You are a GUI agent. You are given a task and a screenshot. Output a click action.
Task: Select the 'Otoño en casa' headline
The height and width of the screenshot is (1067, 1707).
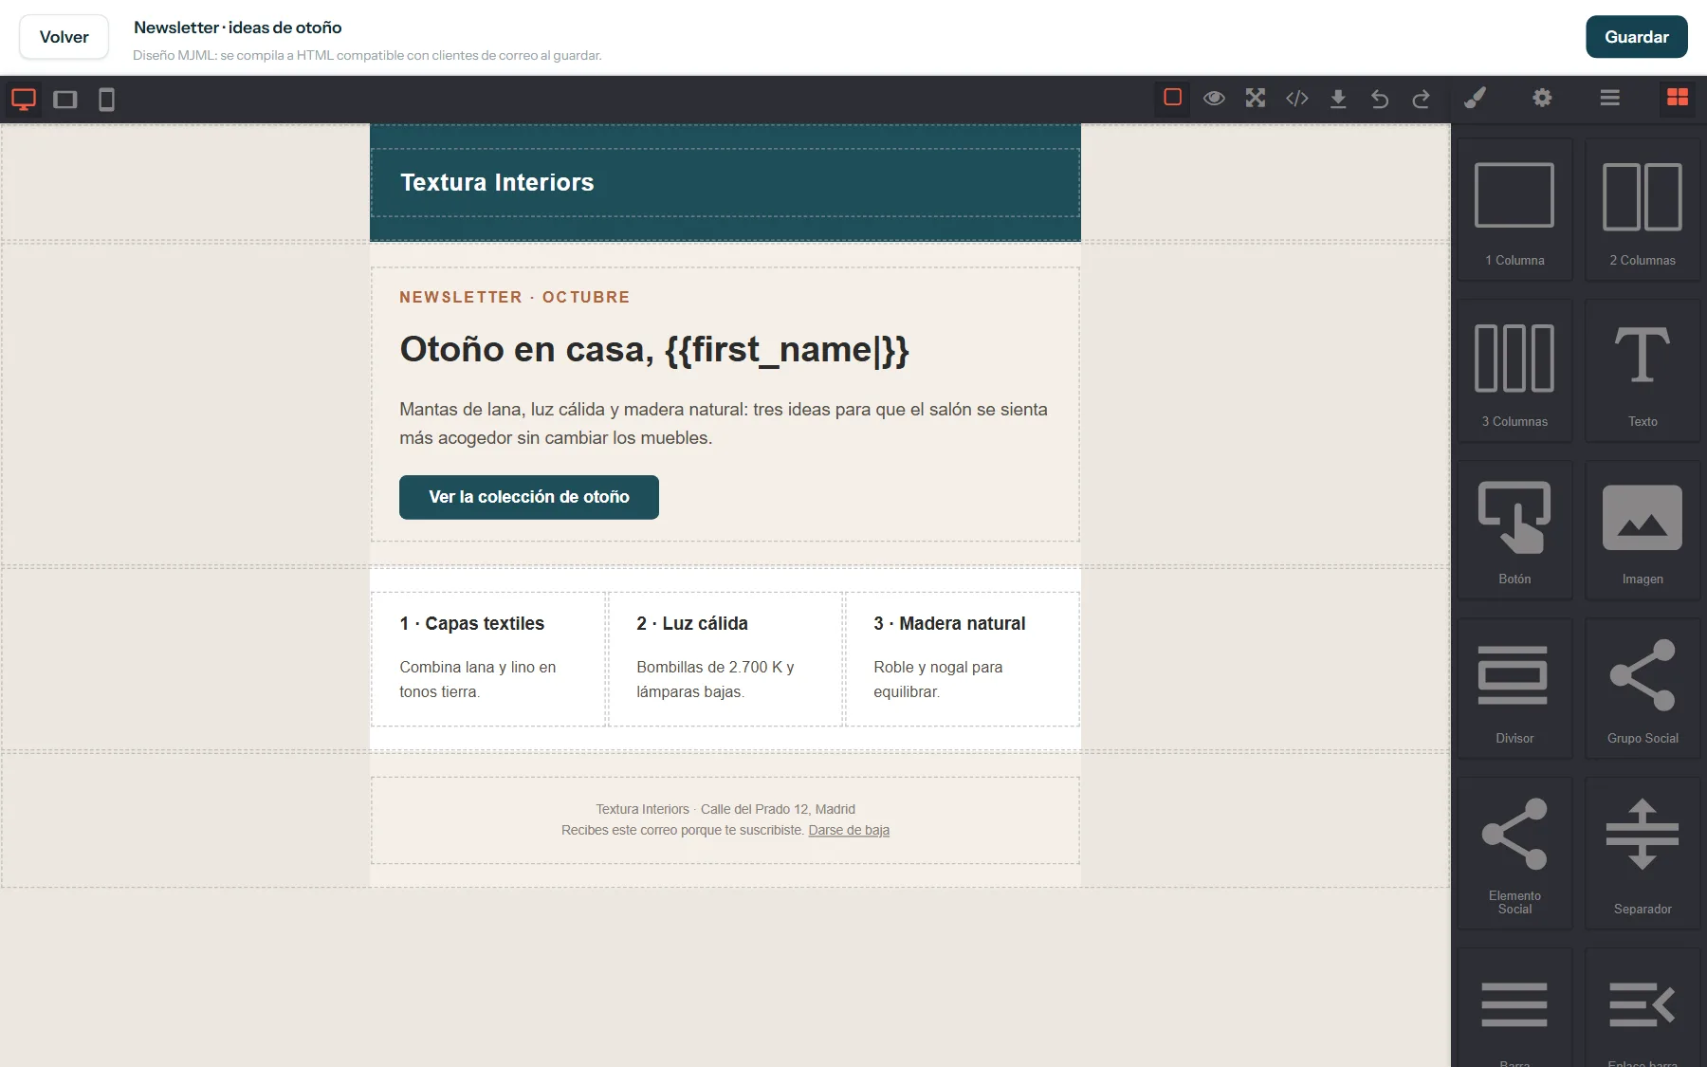654,349
